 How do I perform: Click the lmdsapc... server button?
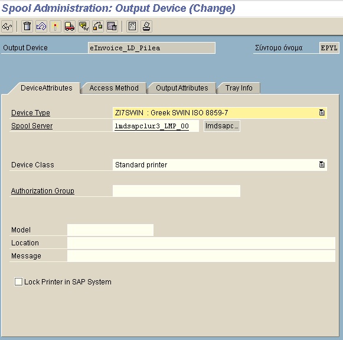(222, 126)
